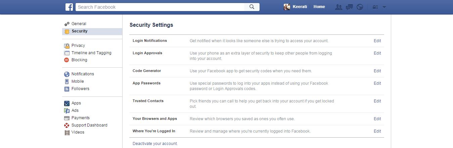The height and width of the screenshot is (148, 453).
Task: Click the General gears icon
Action: click(67, 24)
